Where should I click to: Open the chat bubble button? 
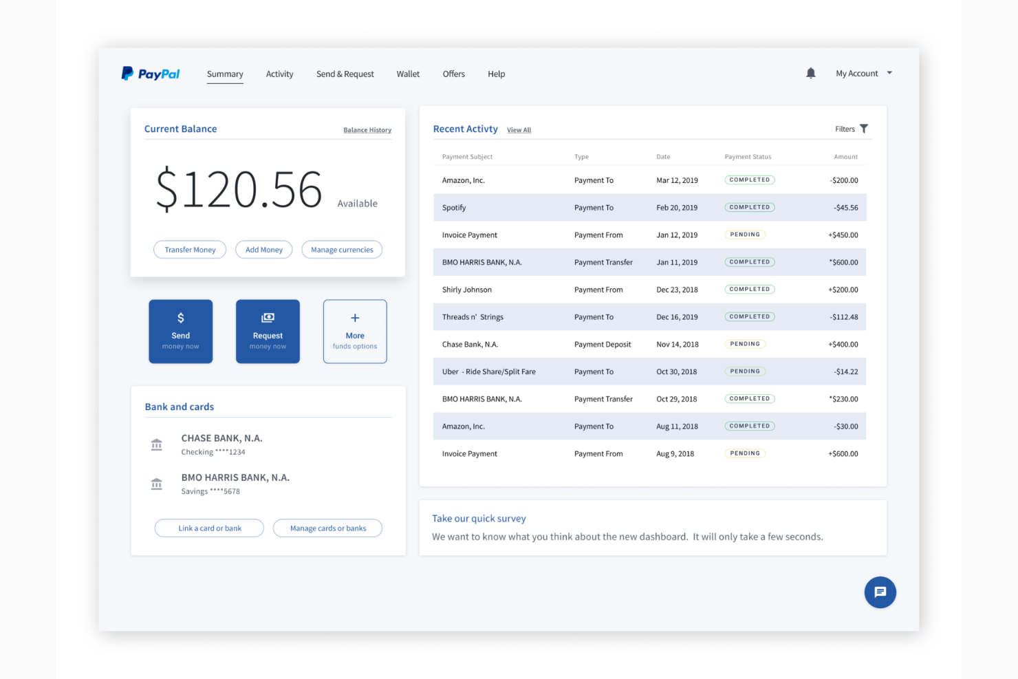point(880,592)
